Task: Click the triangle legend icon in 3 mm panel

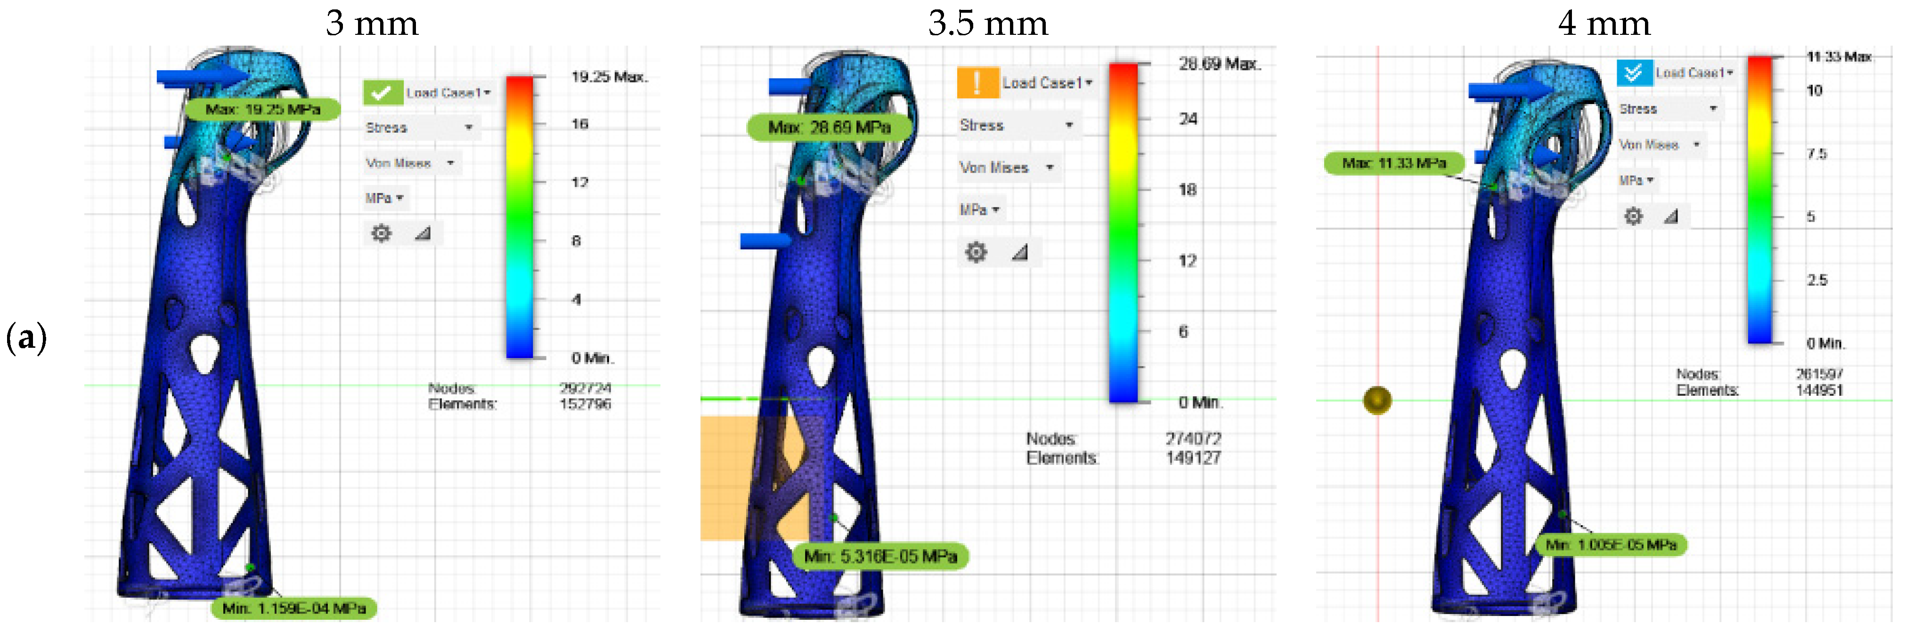Action: [423, 233]
